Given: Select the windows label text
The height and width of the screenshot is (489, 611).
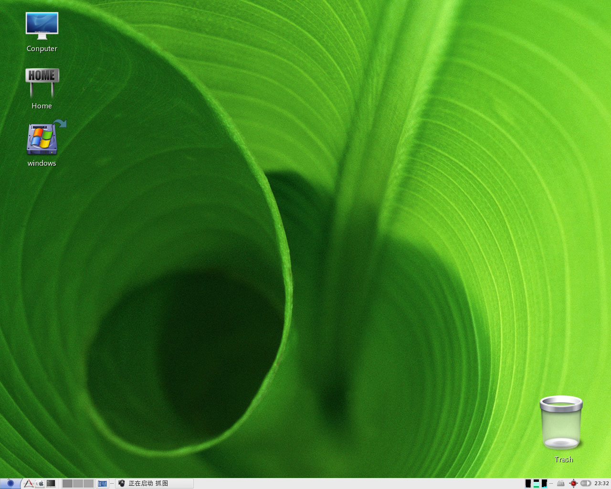Looking at the screenshot, I should (42, 163).
